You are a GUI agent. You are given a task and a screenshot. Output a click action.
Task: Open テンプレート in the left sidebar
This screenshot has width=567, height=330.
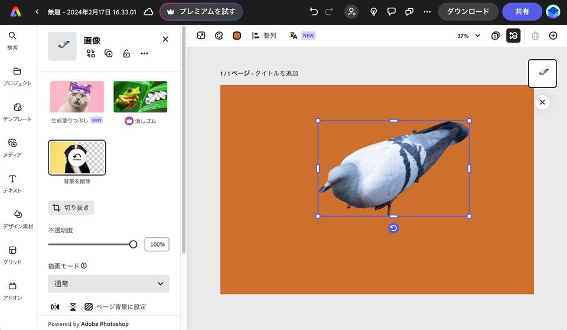coord(17,111)
